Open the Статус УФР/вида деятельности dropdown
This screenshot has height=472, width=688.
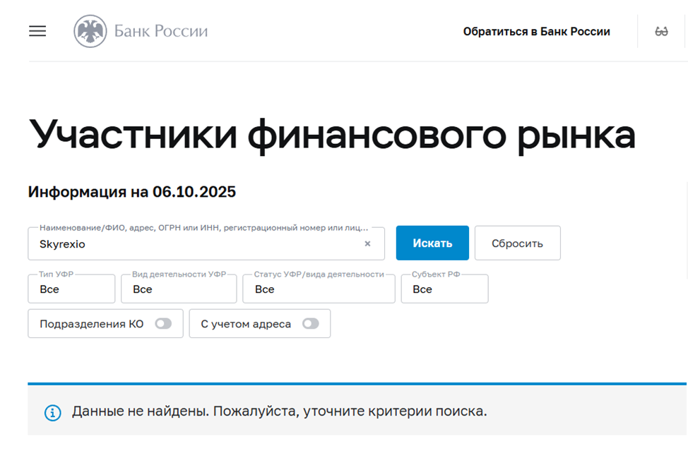coord(319,289)
